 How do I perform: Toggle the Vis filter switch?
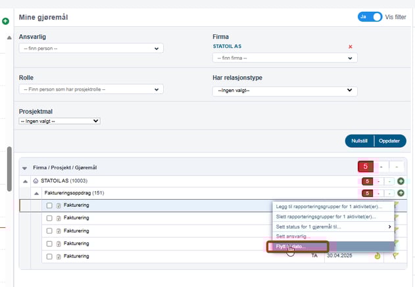click(x=370, y=16)
